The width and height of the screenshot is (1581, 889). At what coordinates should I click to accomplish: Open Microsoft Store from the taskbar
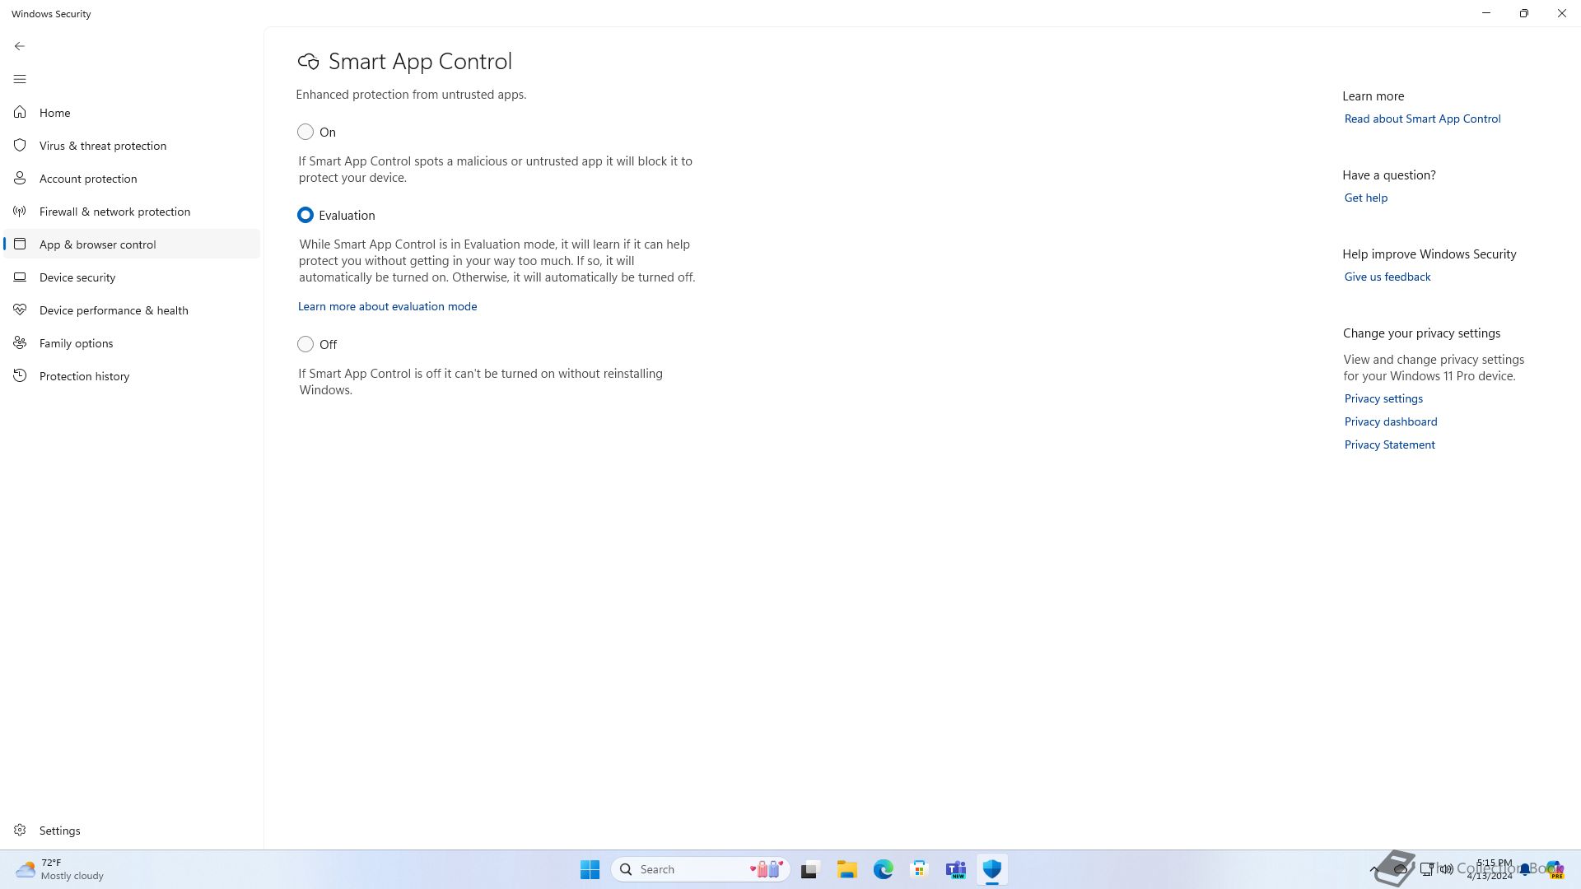(x=919, y=869)
